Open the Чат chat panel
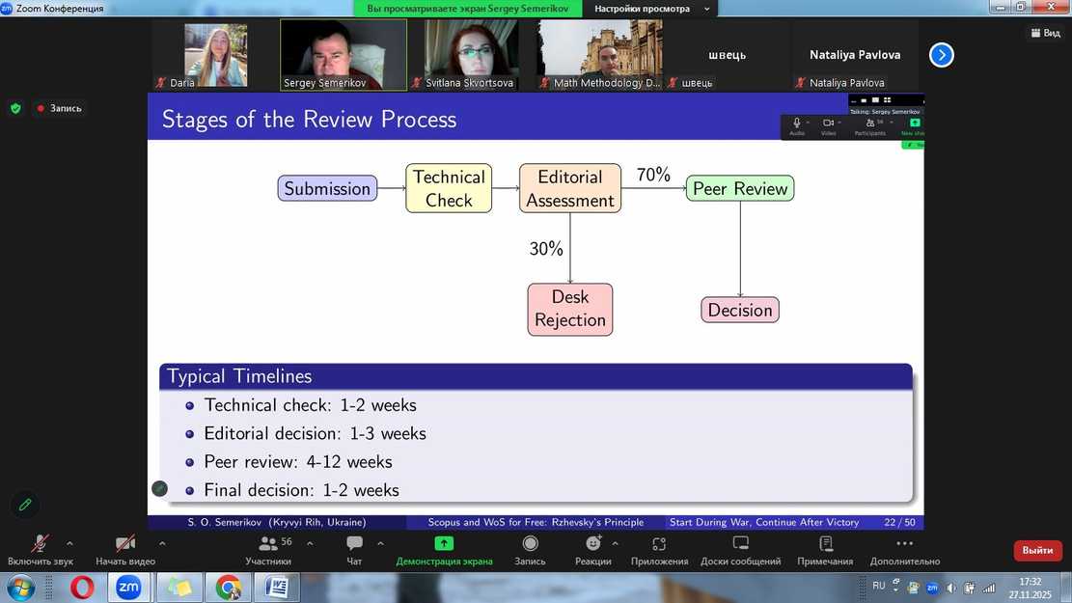This screenshot has height=603, width=1072. point(354,550)
